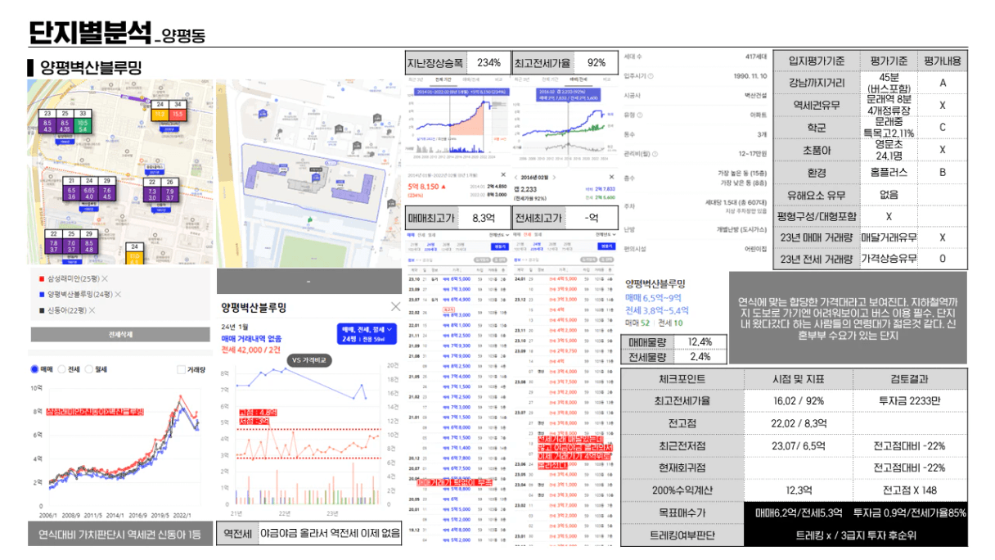Select the 월세 radio button above comparison chart
Viewport: 995px width, 560px height.
click(x=89, y=369)
